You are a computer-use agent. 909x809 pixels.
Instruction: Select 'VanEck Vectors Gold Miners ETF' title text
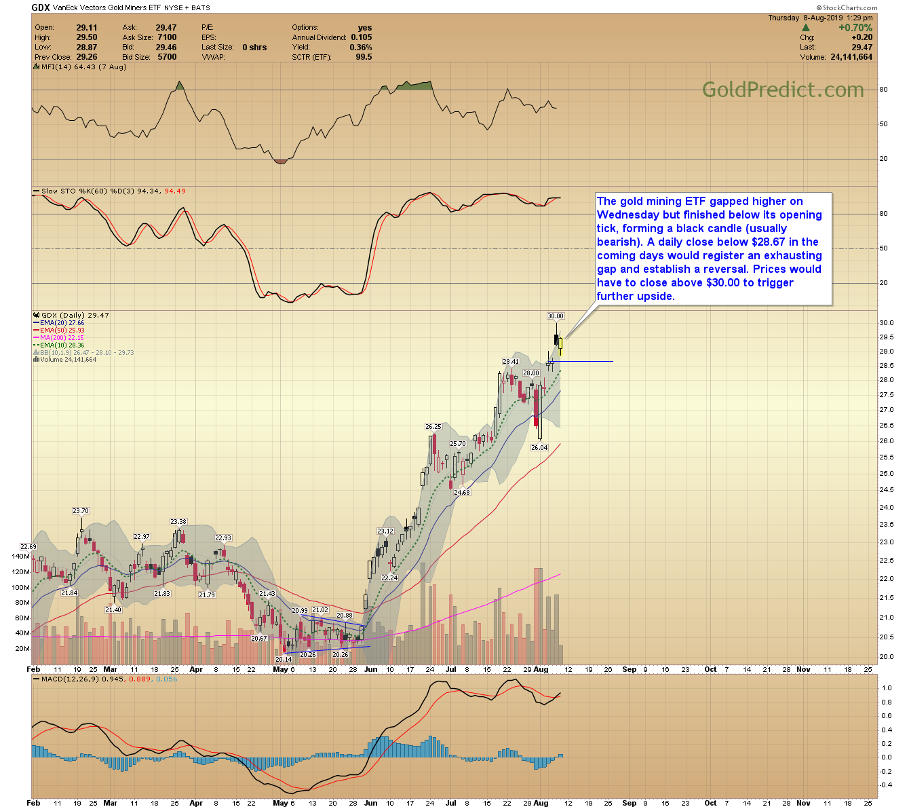(x=107, y=8)
